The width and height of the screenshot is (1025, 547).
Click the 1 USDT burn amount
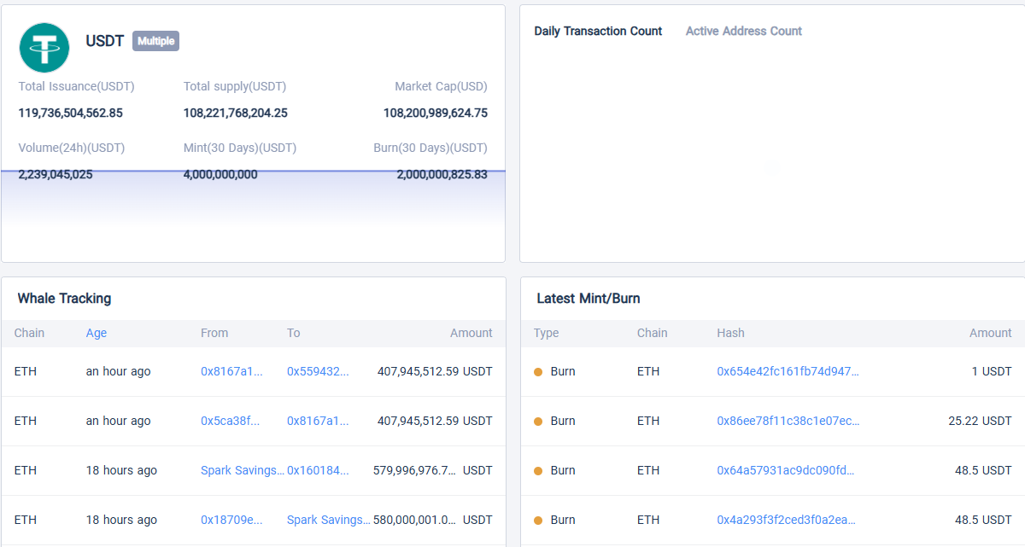point(992,371)
